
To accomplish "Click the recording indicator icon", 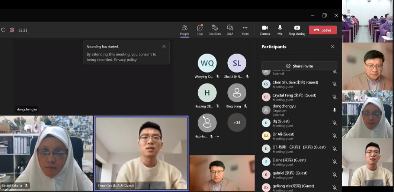I will click(x=12, y=30).
